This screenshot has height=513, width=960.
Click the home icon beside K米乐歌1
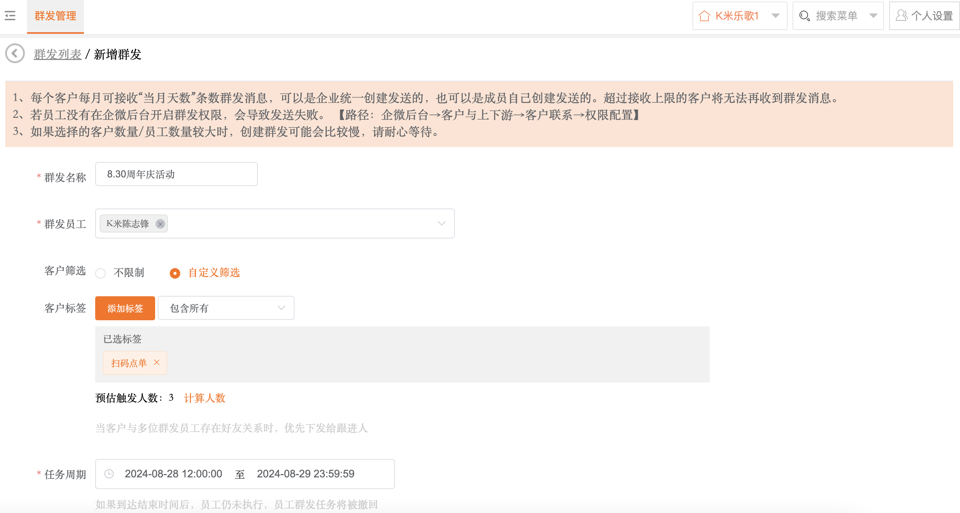pyautogui.click(x=704, y=16)
